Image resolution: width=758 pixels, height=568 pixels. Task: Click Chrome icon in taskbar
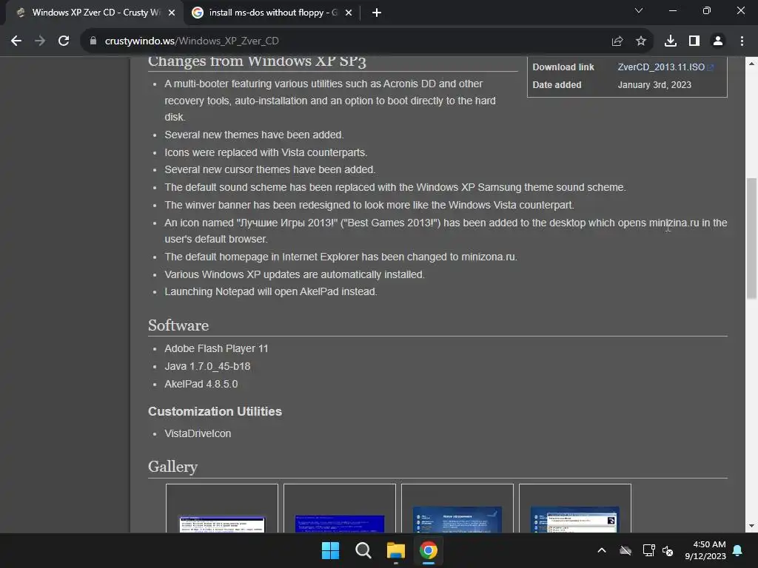(429, 550)
